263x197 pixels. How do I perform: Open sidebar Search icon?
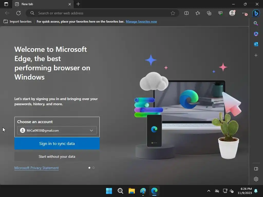[x=256, y=23]
